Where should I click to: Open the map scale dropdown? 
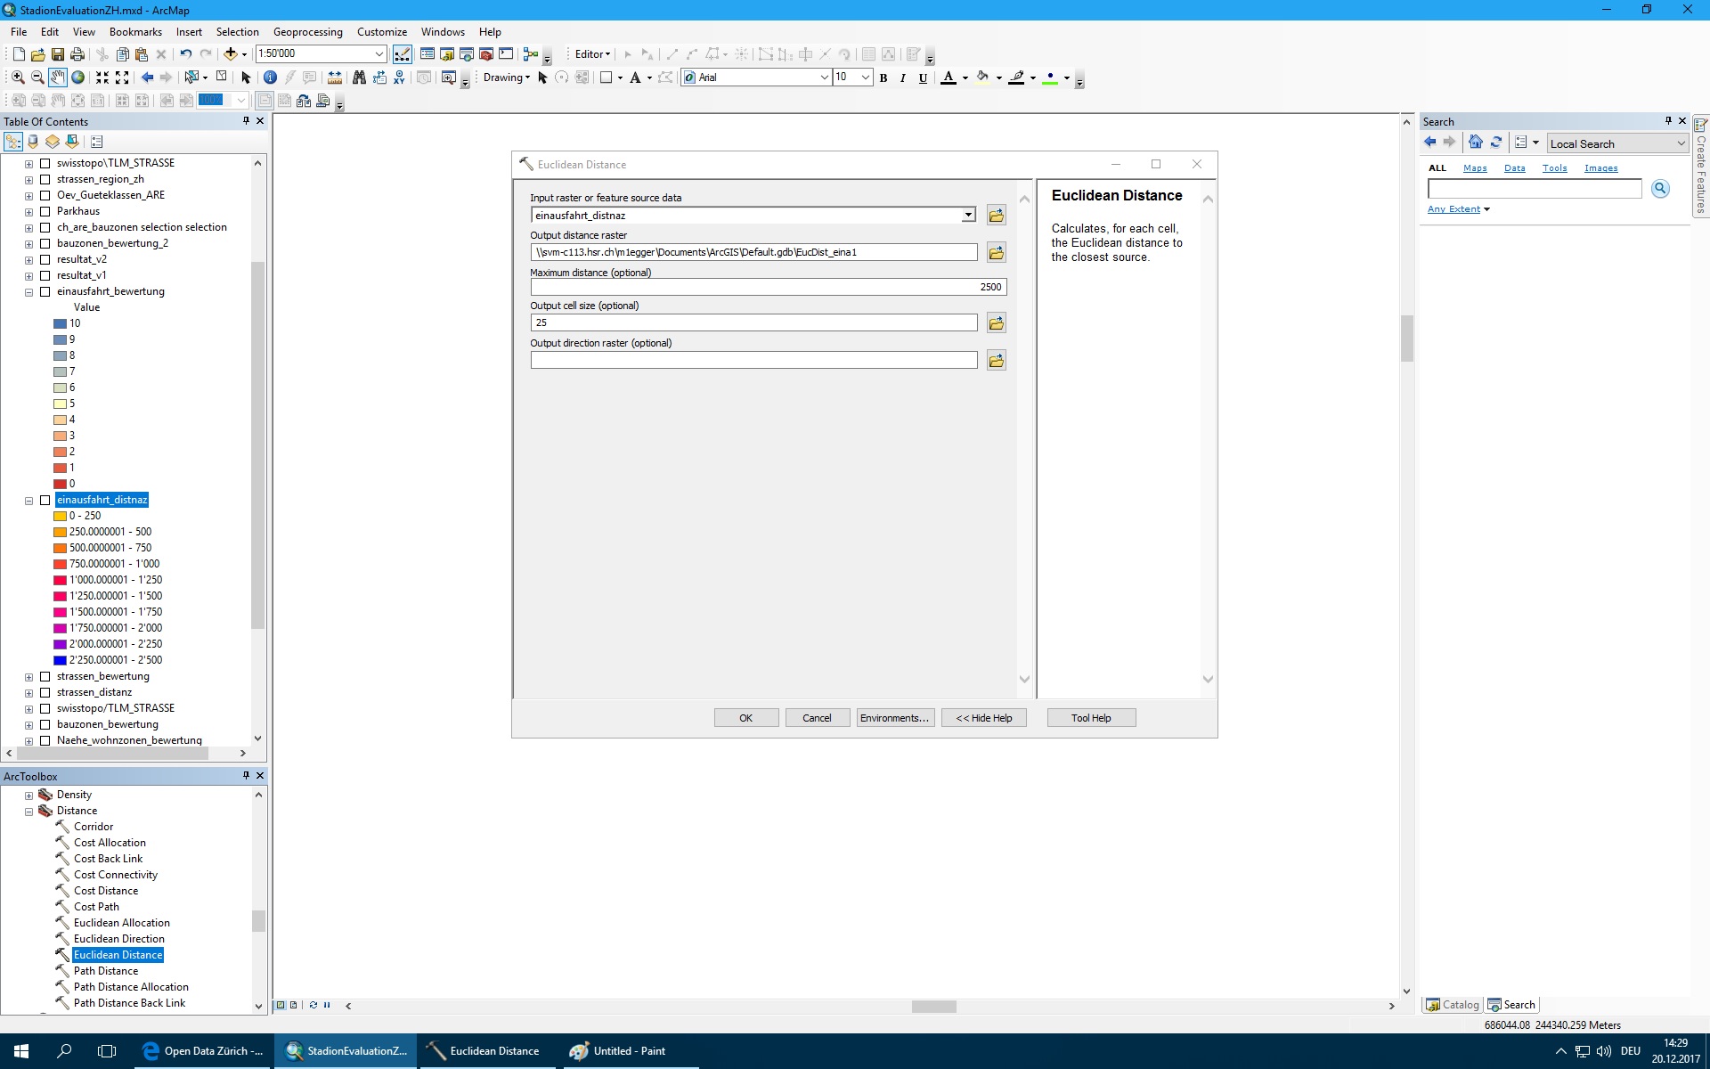click(x=379, y=54)
